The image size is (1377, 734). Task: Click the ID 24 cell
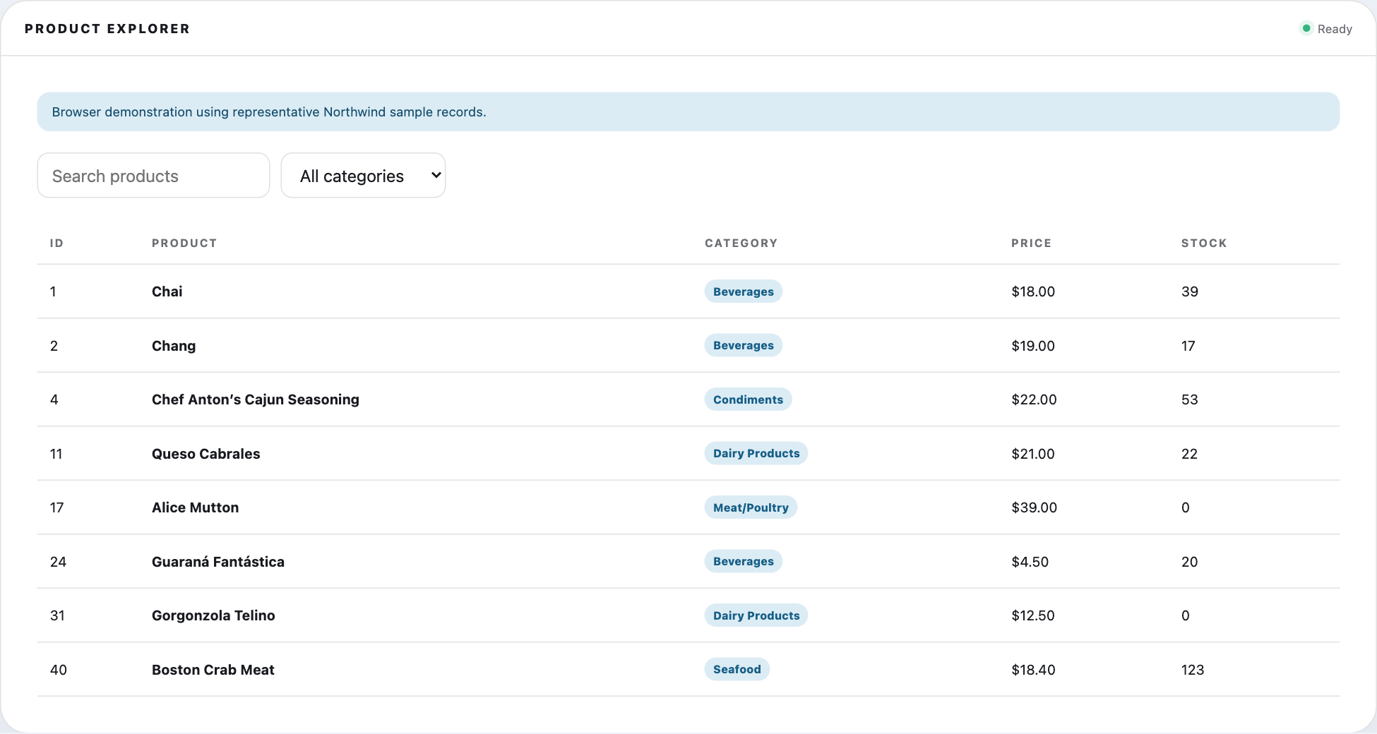click(58, 562)
